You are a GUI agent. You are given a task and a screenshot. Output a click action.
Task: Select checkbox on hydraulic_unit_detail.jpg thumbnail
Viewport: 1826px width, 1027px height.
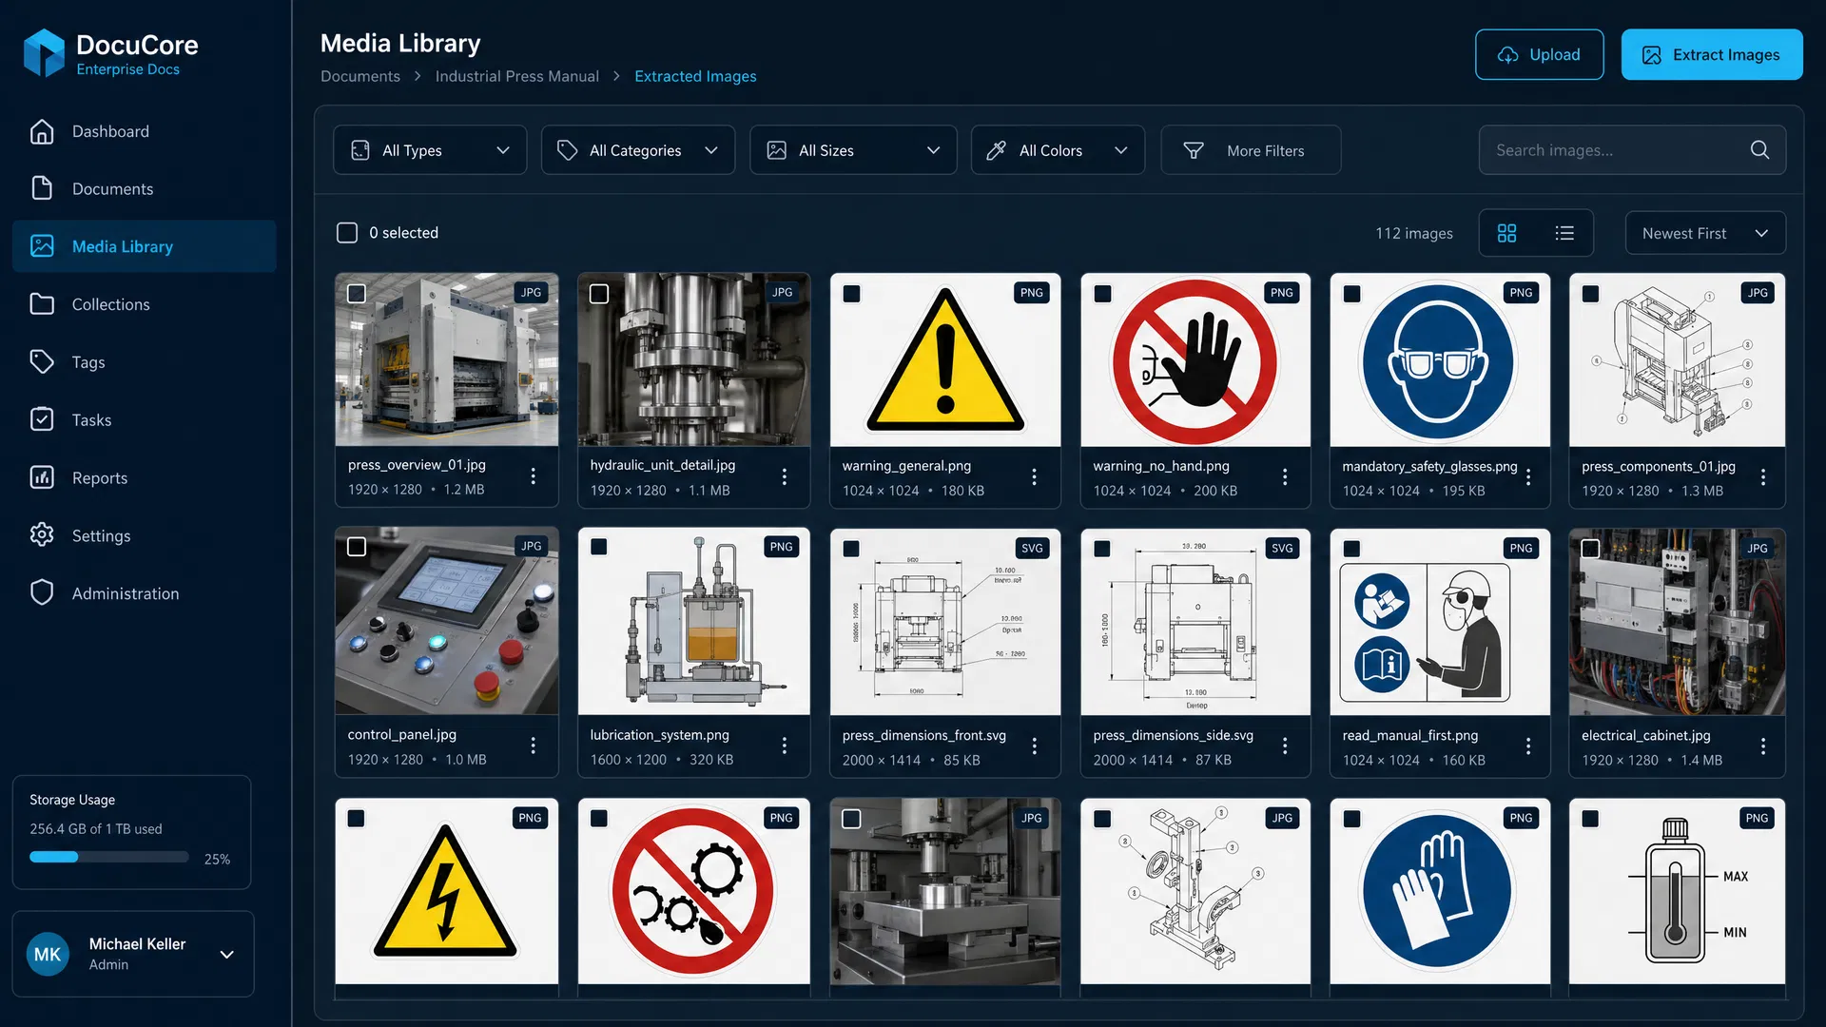tap(599, 294)
